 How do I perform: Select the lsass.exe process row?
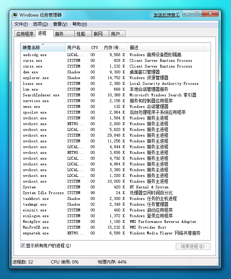[x=115, y=84]
